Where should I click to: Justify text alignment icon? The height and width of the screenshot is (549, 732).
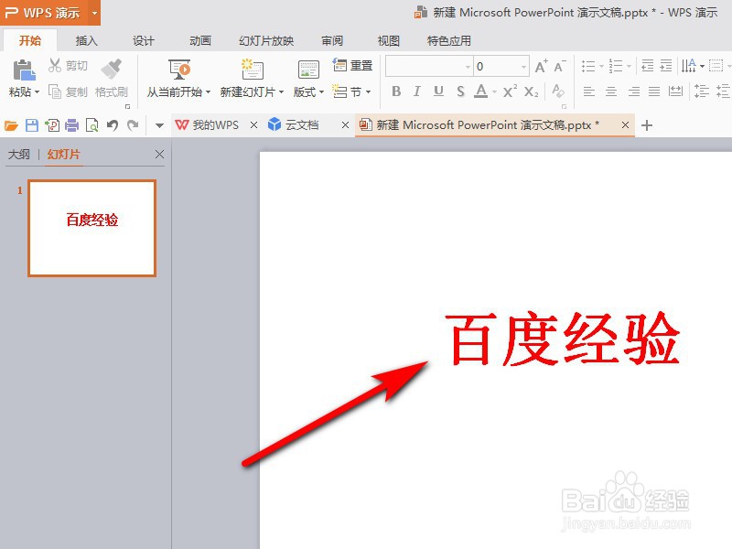[654, 91]
